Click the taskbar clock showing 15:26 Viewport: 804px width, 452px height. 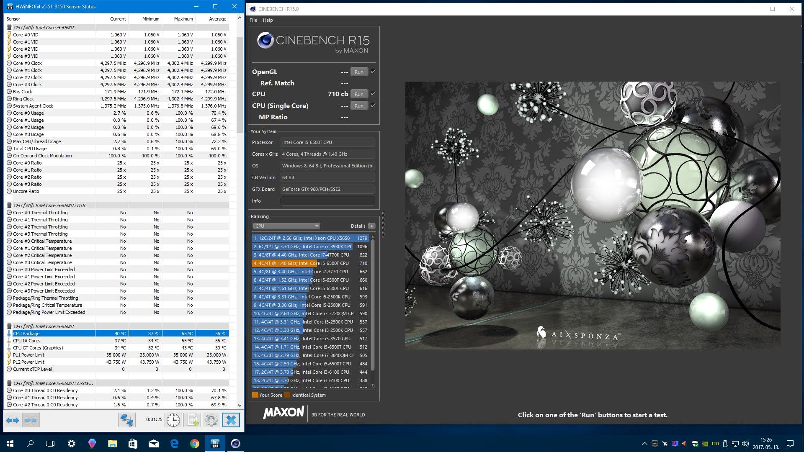pos(766,444)
